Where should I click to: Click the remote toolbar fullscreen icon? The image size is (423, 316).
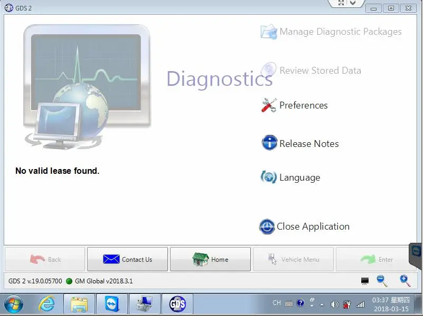[341, 3]
